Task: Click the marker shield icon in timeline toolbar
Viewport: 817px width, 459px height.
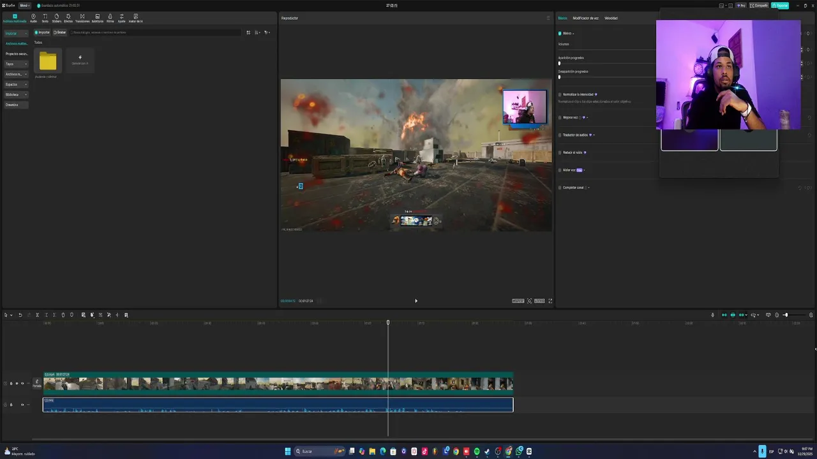Action: 71,315
